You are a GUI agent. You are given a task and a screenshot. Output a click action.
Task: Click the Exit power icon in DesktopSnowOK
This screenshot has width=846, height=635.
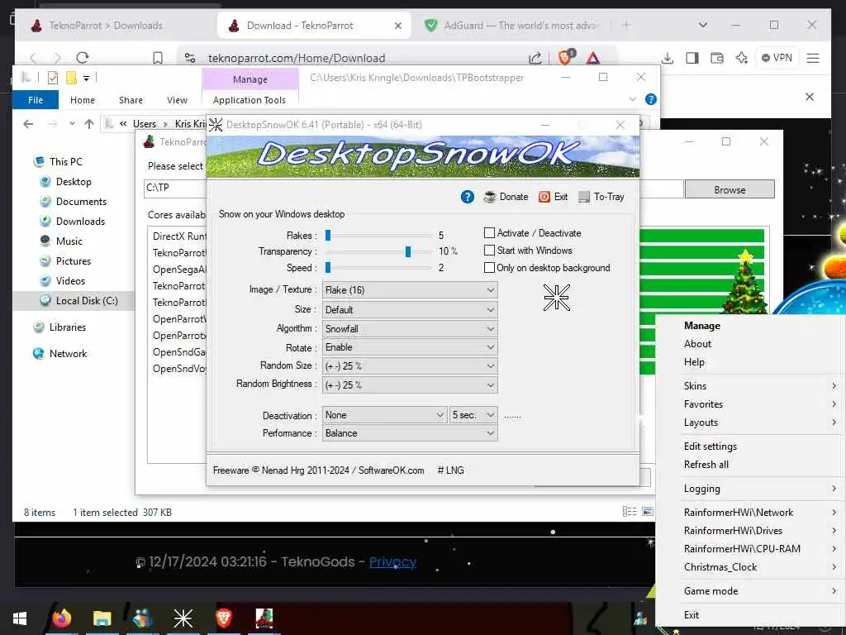coord(544,197)
